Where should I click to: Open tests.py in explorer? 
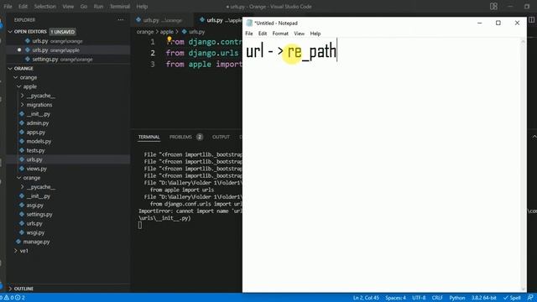click(x=35, y=150)
